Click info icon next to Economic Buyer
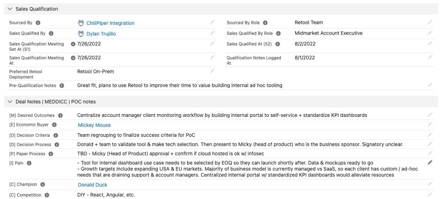 click(x=55, y=125)
